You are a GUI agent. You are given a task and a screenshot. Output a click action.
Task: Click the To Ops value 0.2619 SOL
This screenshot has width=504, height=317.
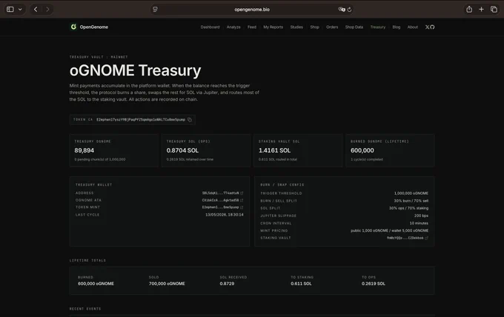[373, 284]
